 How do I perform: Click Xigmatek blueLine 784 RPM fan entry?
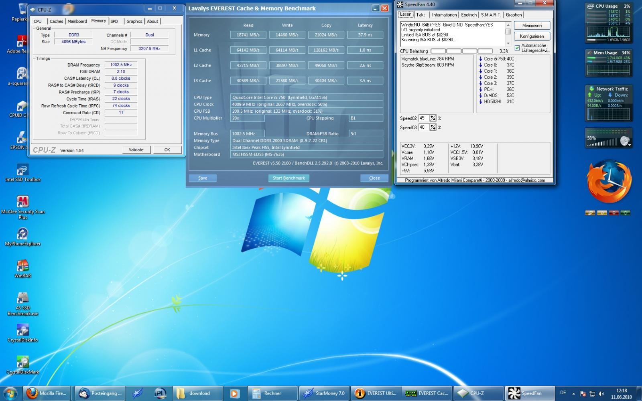tap(428, 59)
